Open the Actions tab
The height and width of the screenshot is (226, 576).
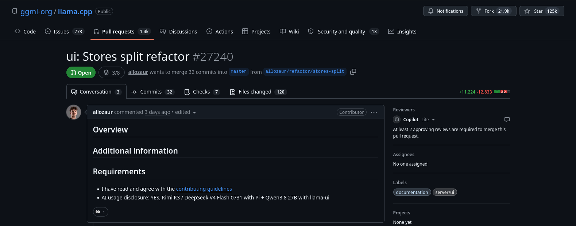(x=220, y=32)
